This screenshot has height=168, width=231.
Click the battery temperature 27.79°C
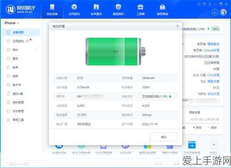click(x=82, y=115)
